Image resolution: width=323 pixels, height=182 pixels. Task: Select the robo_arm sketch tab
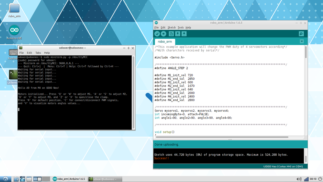[165, 41]
